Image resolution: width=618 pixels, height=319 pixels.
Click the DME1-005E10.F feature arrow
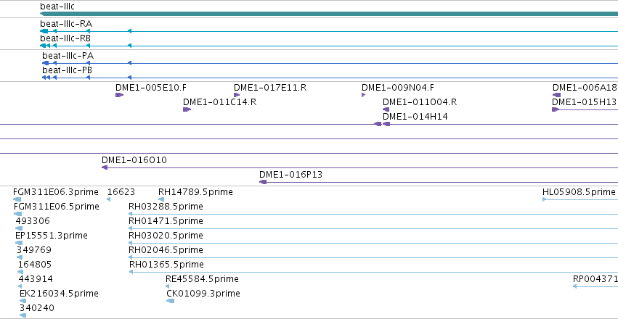[x=119, y=95]
